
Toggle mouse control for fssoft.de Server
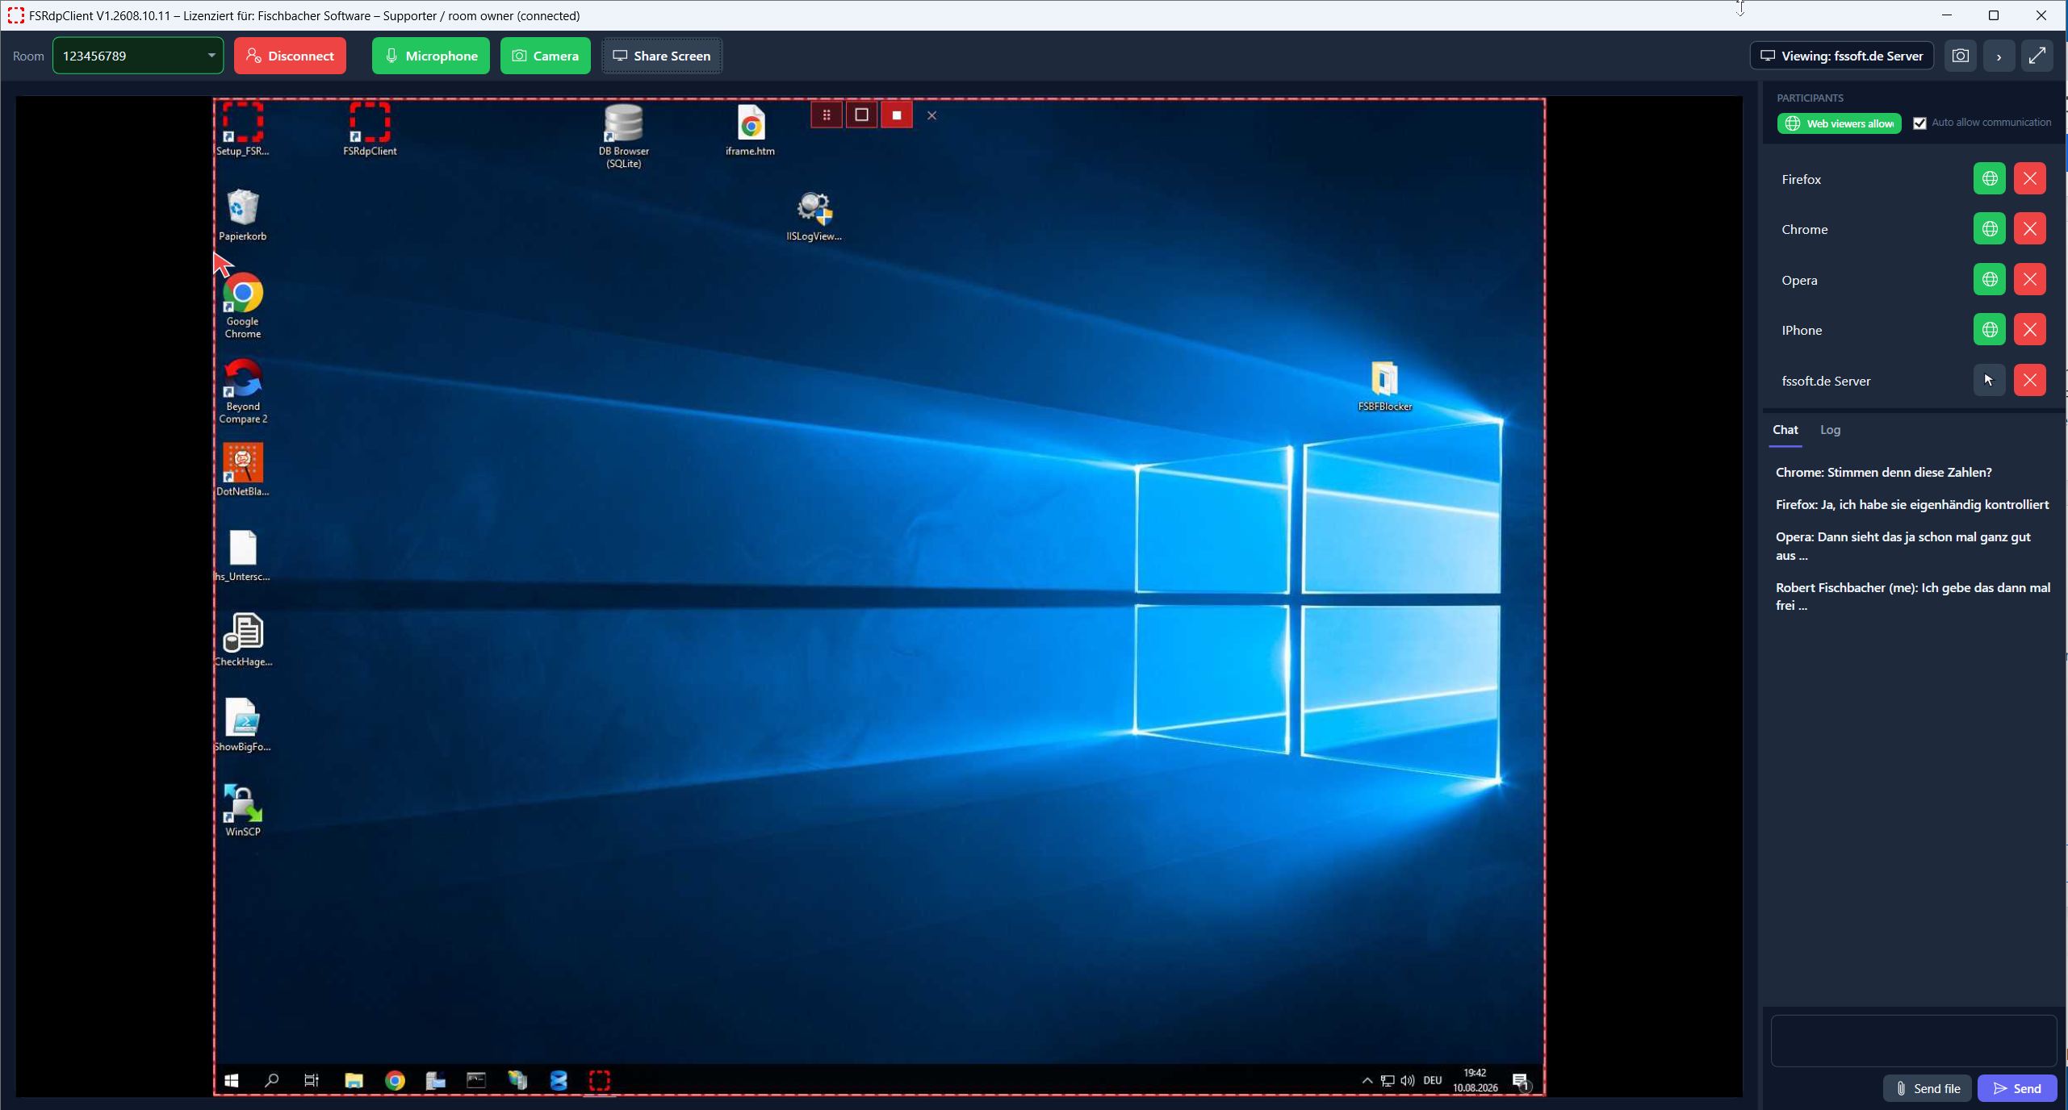pyautogui.click(x=1989, y=380)
